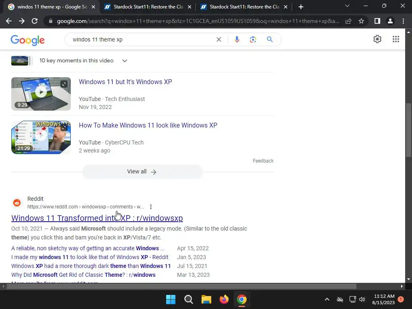The width and height of the screenshot is (412, 309).
Task: Open Chrome three-dot menu
Action: tap(403, 21)
